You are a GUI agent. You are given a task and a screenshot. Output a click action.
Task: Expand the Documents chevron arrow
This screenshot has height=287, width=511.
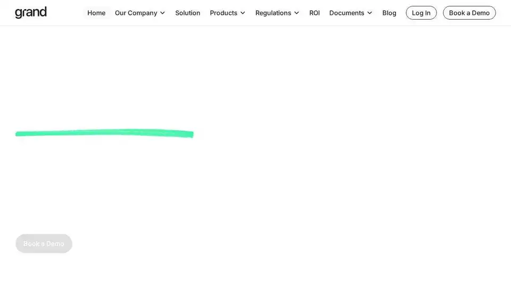[369, 13]
